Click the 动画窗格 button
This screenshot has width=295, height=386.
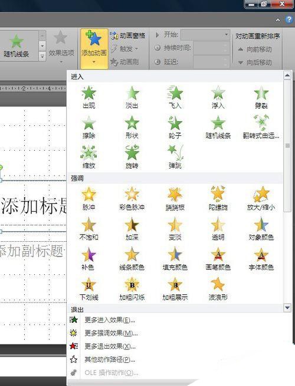point(127,35)
